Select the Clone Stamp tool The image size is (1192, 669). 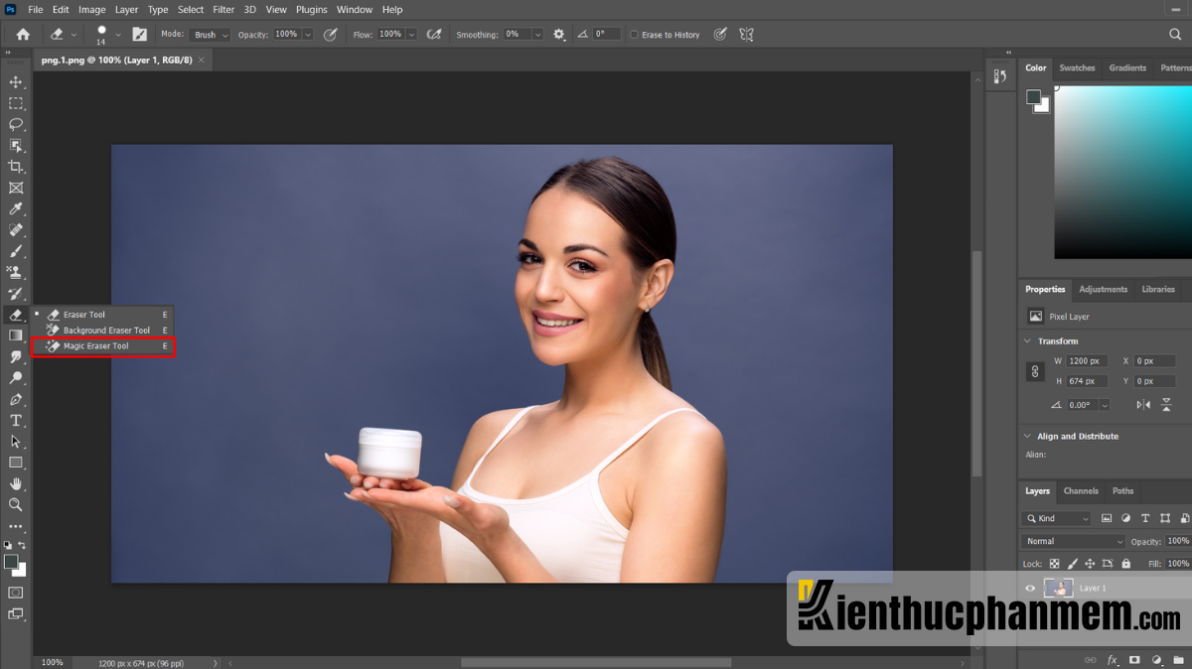point(16,272)
